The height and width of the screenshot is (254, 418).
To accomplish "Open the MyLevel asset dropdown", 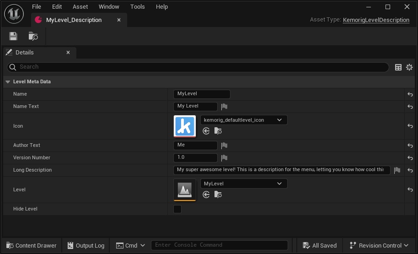I will (243, 184).
